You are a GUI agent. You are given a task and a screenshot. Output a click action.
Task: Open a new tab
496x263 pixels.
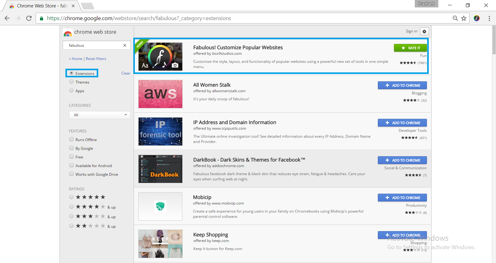coord(87,6)
